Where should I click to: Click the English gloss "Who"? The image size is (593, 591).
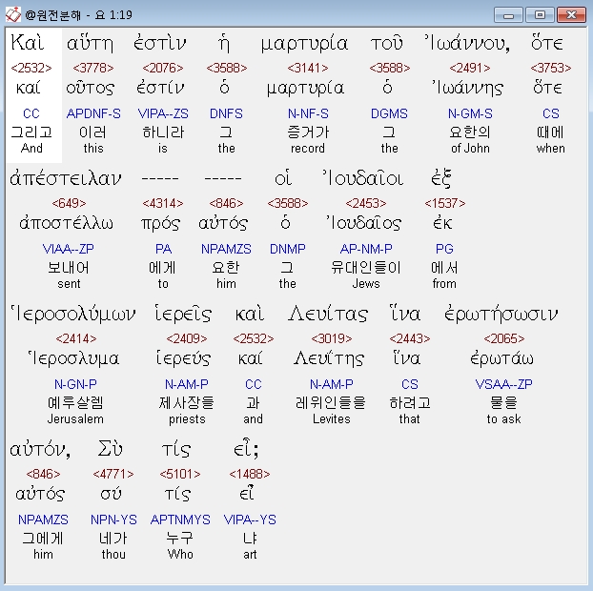[x=180, y=555]
